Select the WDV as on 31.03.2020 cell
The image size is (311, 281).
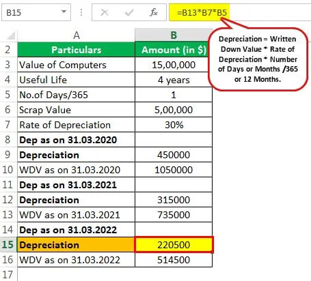pos(76,170)
